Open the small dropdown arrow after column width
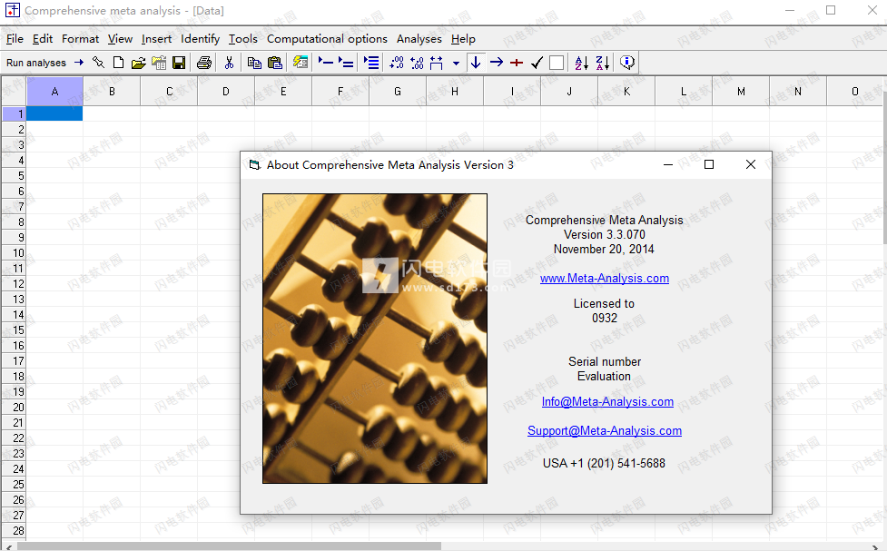887x551 pixels. (x=456, y=64)
